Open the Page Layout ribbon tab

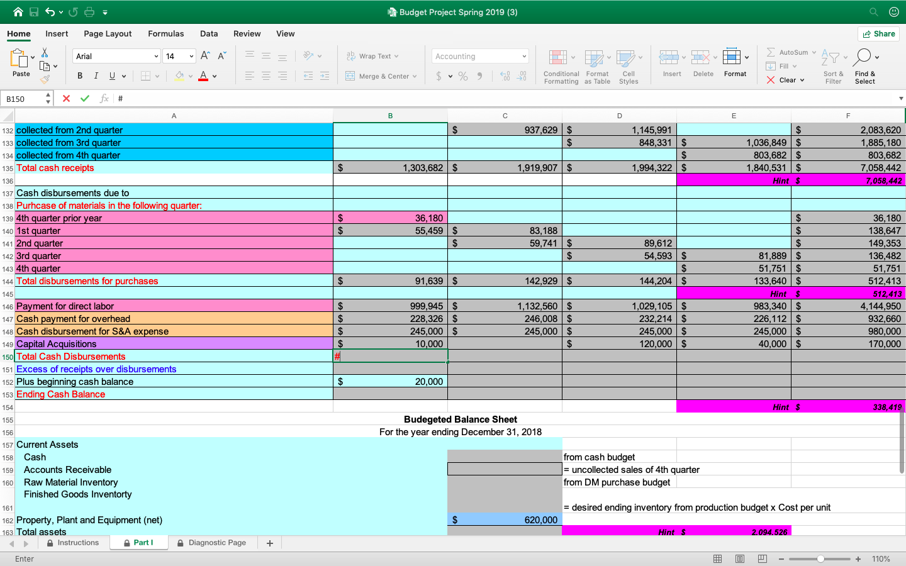pos(108,34)
